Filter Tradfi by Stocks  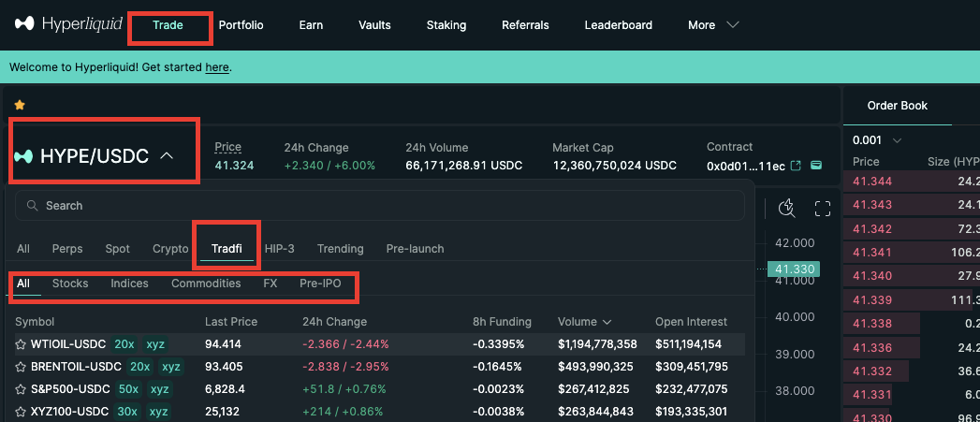[70, 284]
